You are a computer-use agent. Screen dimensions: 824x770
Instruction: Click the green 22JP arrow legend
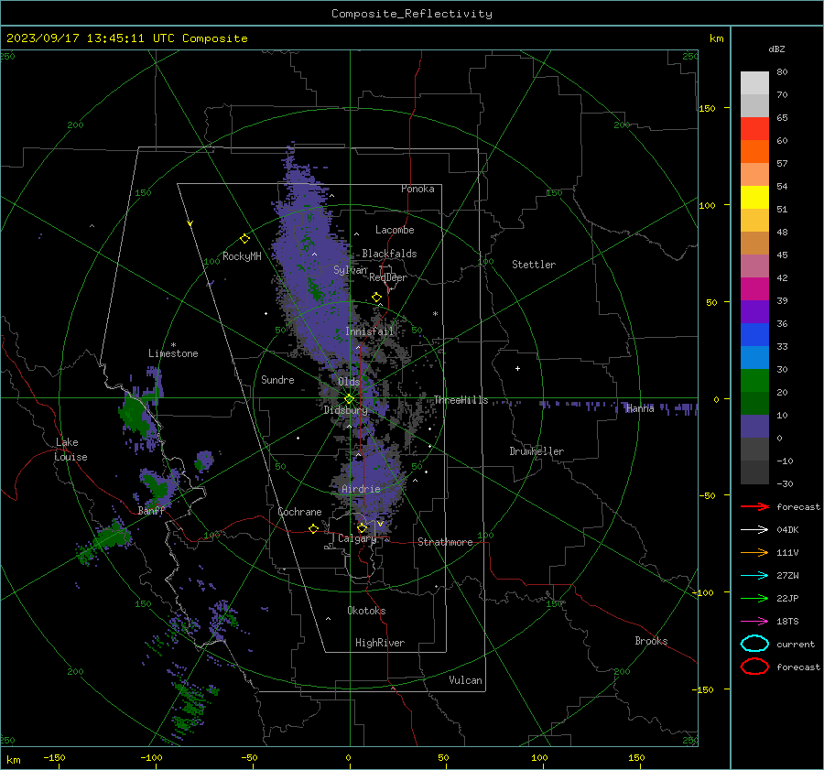coord(754,598)
